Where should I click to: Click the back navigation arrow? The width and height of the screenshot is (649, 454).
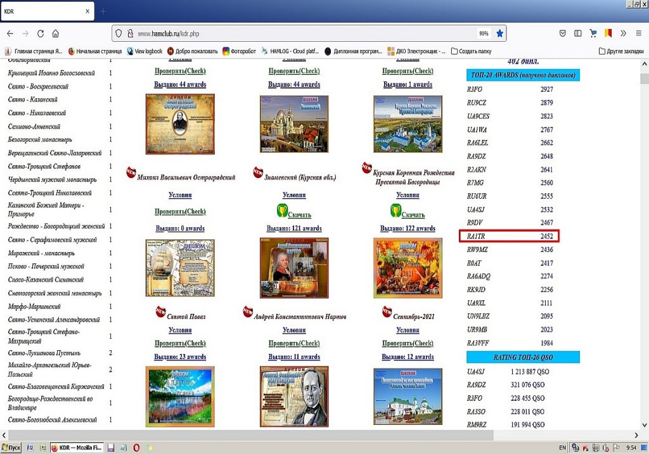10,34
